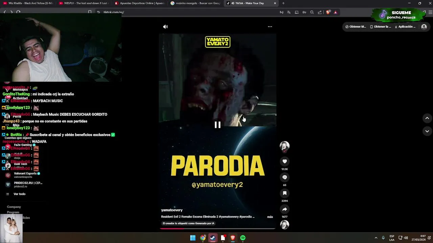Viewport: 433px width, 243px height.
Task: Share the video with the arrow icon
Action: tap(284, 209)
